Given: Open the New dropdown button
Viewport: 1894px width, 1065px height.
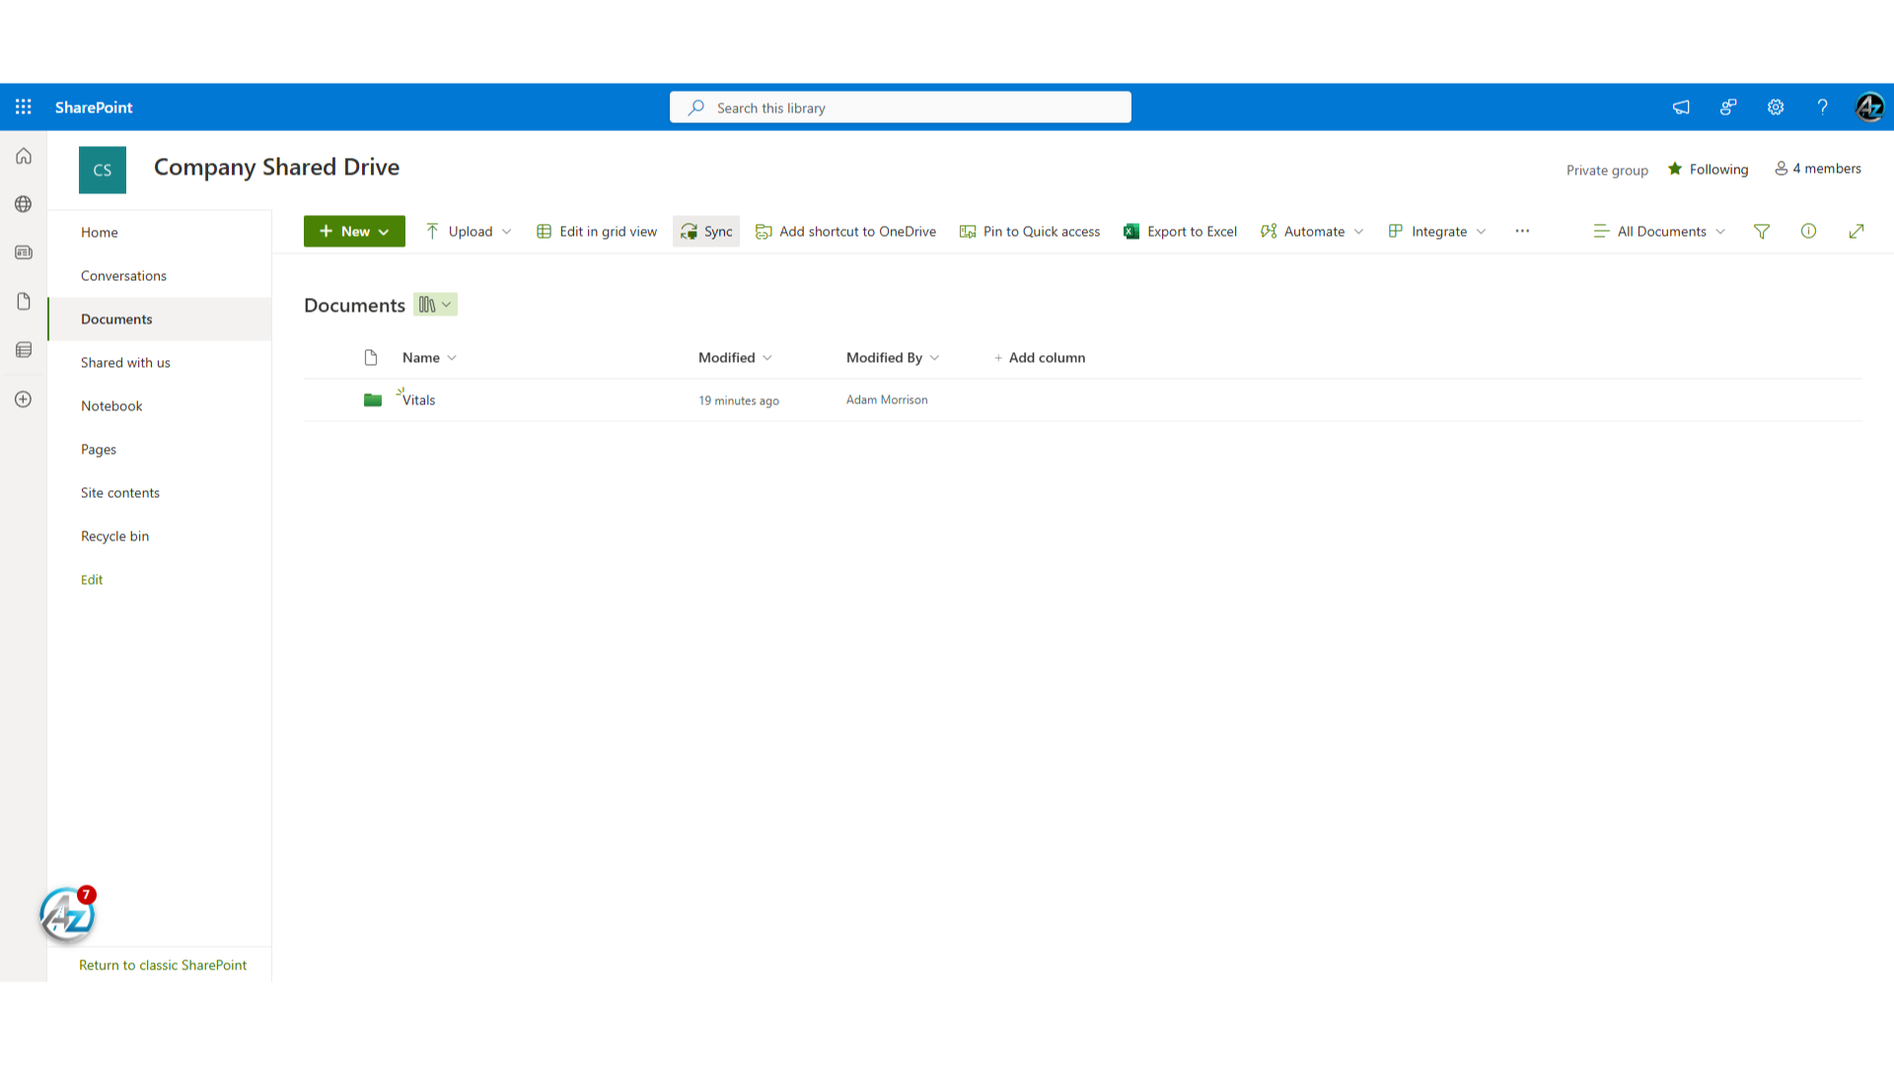Looking at the screenshot, I should [354, 231].
